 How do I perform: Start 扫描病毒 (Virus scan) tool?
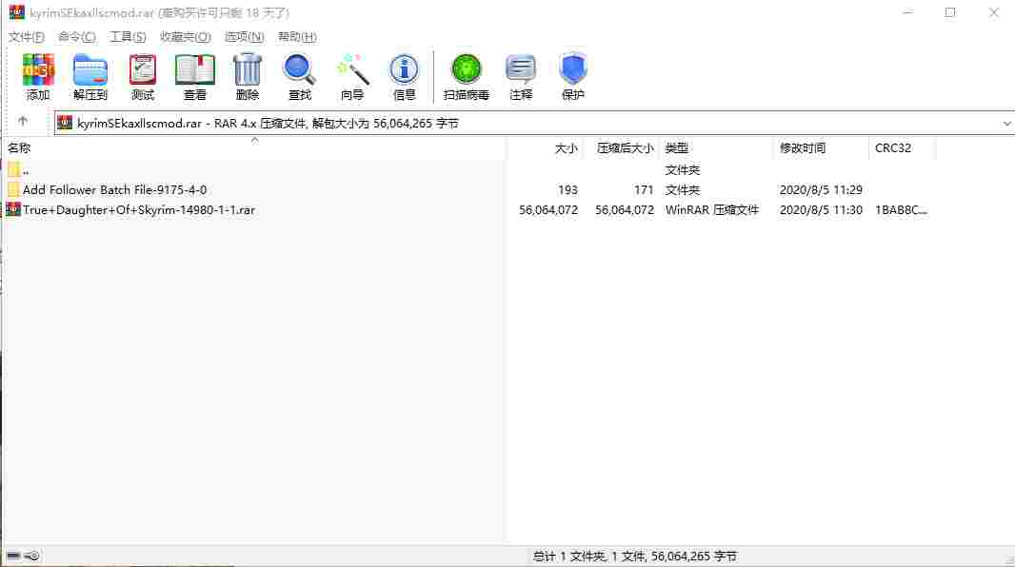[466, 76]
